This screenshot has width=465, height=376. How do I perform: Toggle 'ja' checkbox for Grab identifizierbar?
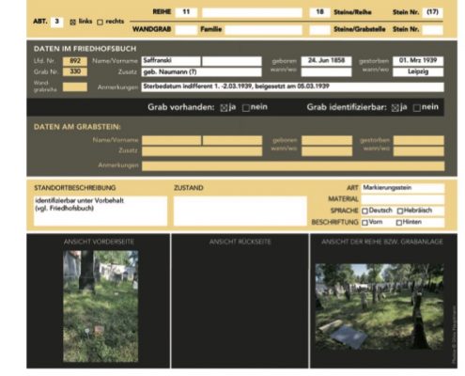[395, 108]
